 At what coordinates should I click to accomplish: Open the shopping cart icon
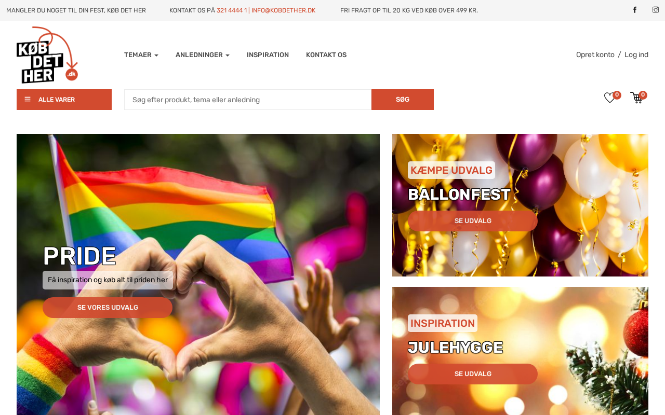(636, 98)
